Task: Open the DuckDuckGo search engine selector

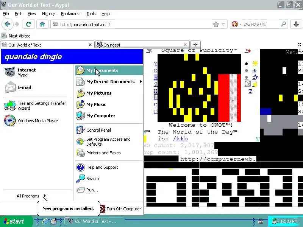Action: coord(236,25)
